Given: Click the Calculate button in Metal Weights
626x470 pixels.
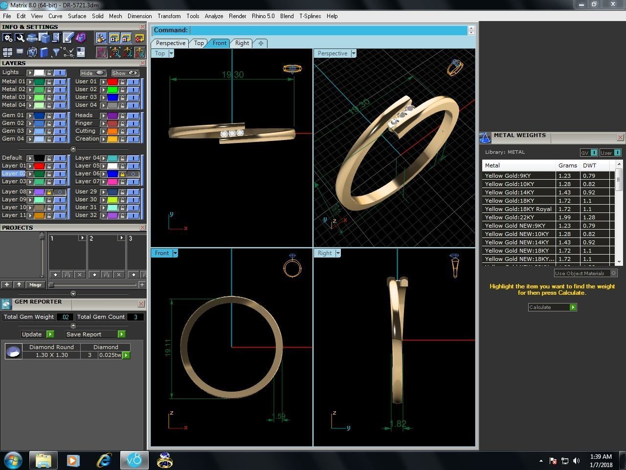Looking at the screenshot, I should (553, 307).
